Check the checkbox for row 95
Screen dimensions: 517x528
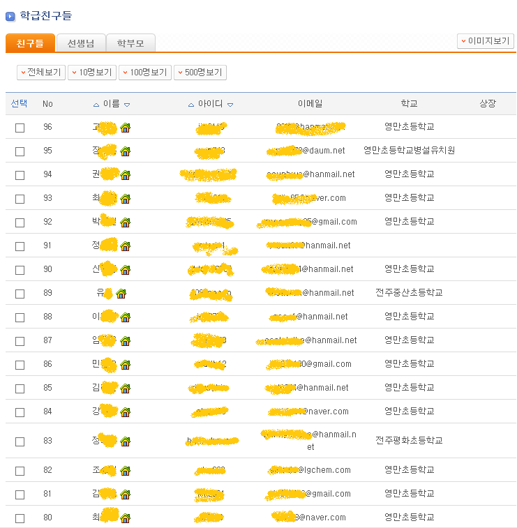point(20,151)
